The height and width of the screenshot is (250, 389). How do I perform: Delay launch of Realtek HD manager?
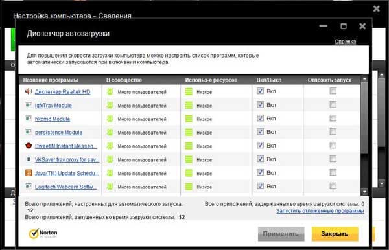click(333, 91)
